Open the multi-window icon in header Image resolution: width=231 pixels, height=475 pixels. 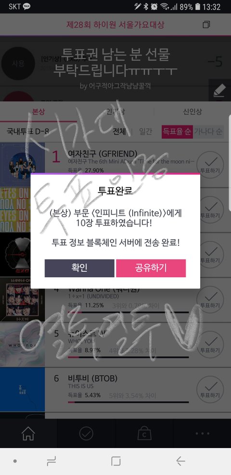click(206, 25)
